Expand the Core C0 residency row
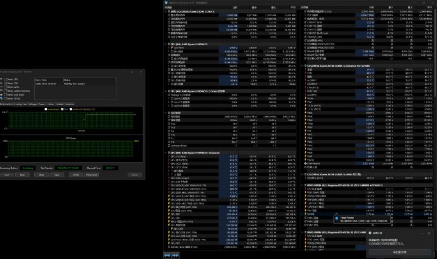The image size is (437, 259). [x=169, y=99]
